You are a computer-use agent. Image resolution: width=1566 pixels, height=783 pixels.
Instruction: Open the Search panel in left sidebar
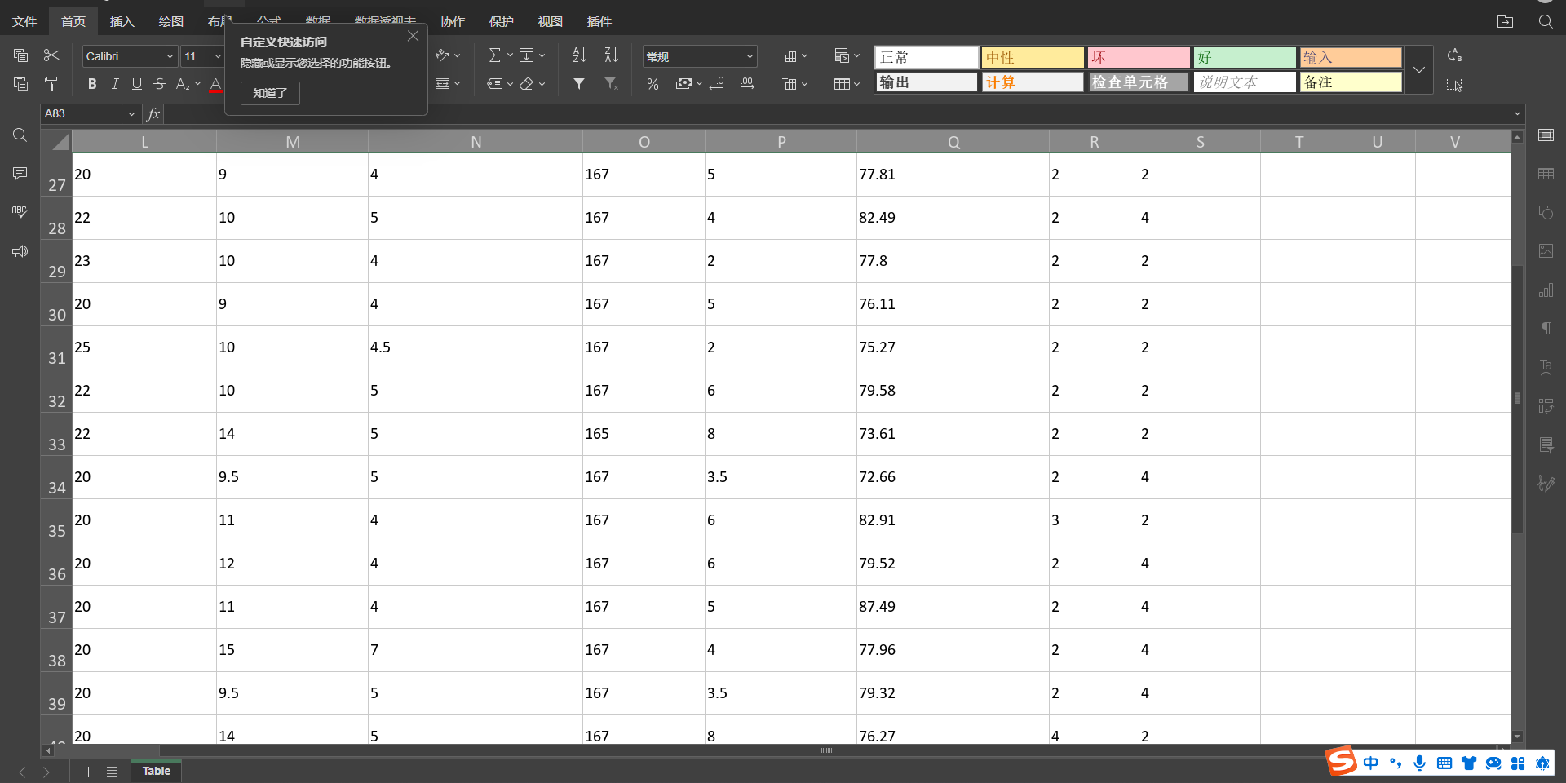[20, 135]
